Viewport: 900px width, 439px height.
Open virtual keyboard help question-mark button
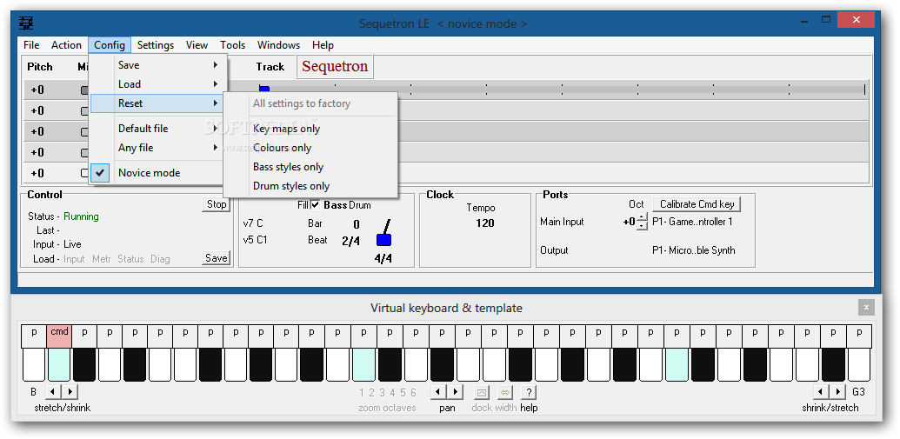click(529, 393)
